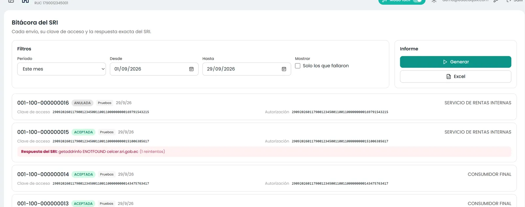Click the 'getaddrinfo ENOTFOUND celcer.sri.gob.ec' error message
This screenshot has width=525, height=207.
tap(98, 152)
